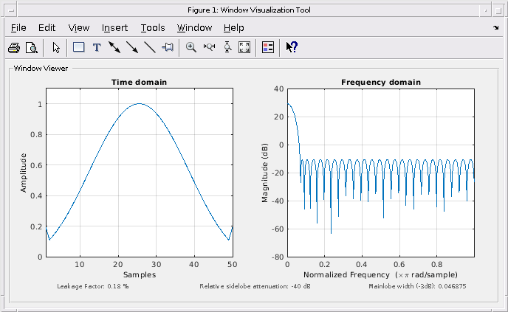Open the Tools menu

click(x=153, y=28)
